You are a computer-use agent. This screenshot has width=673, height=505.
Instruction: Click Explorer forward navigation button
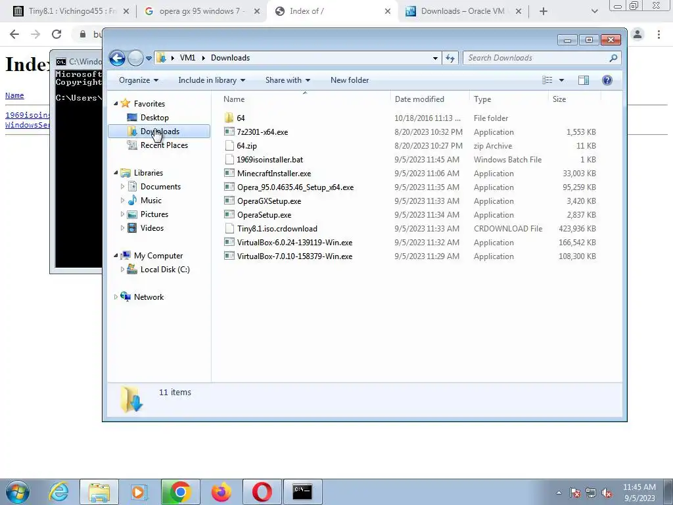pyautogui.click(x=135, y=58)
